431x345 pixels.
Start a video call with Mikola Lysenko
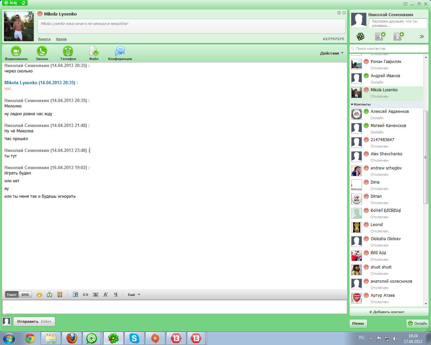[x=16, y=51]
